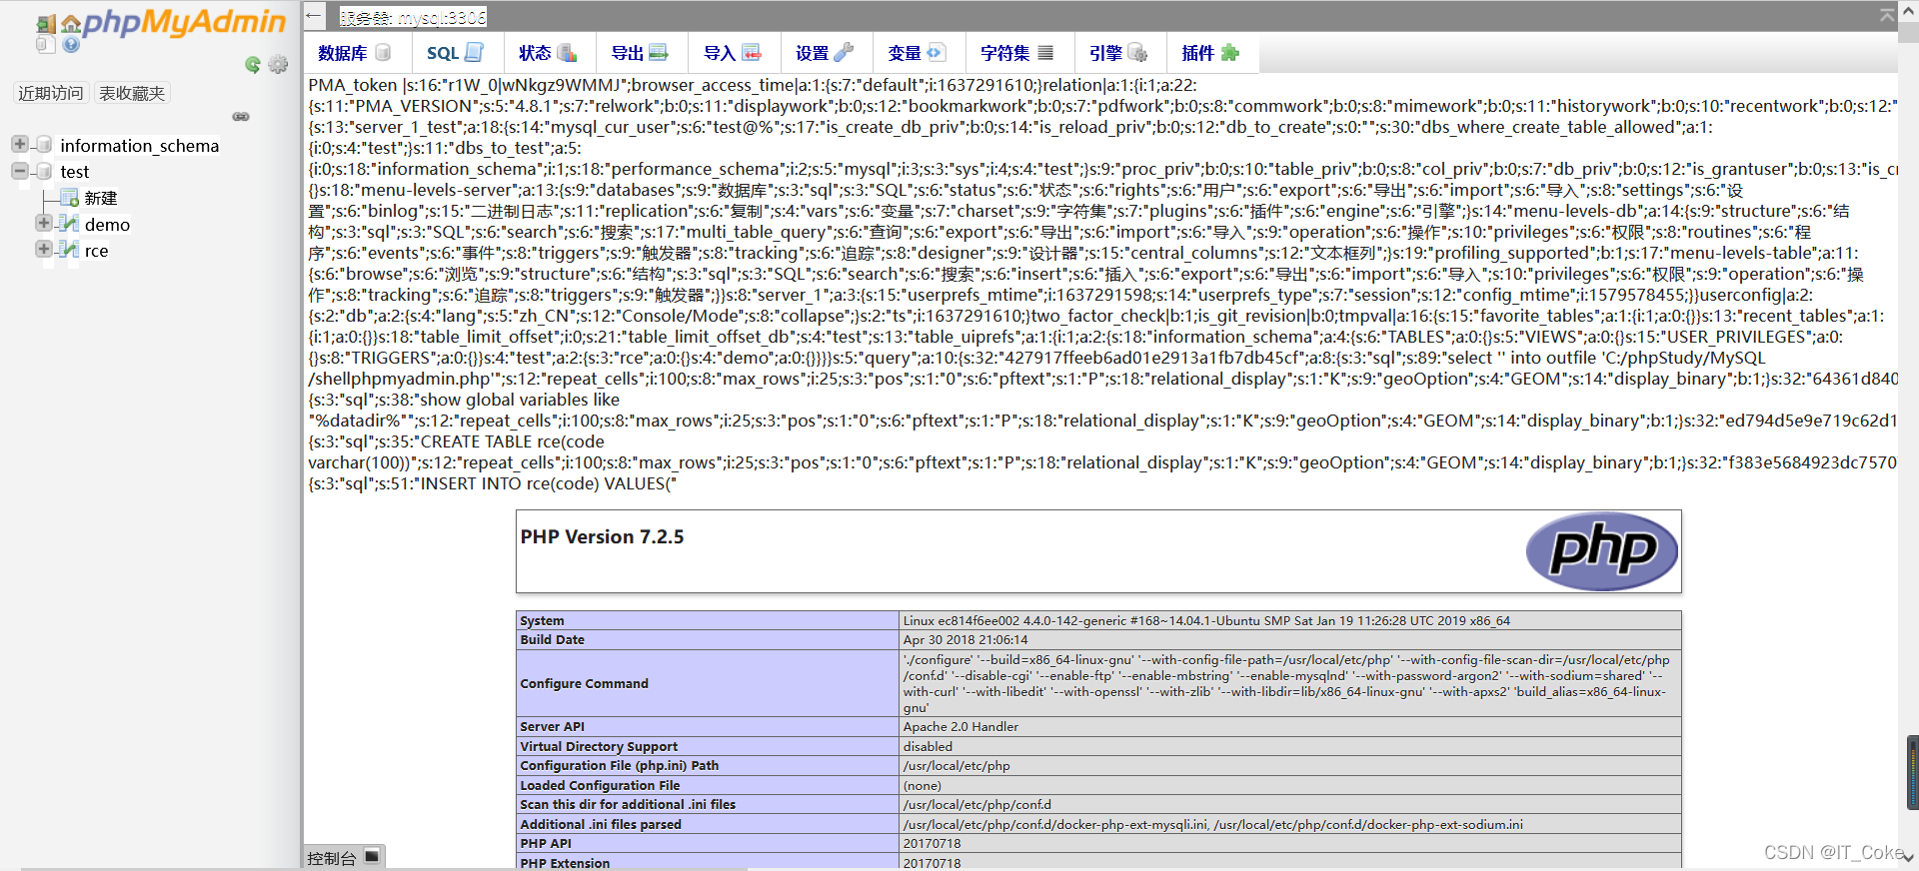Open the 近期访问 recent tables button
Image resolution: width=1919 pixels, height=871 pixels.
coord(51,93)
